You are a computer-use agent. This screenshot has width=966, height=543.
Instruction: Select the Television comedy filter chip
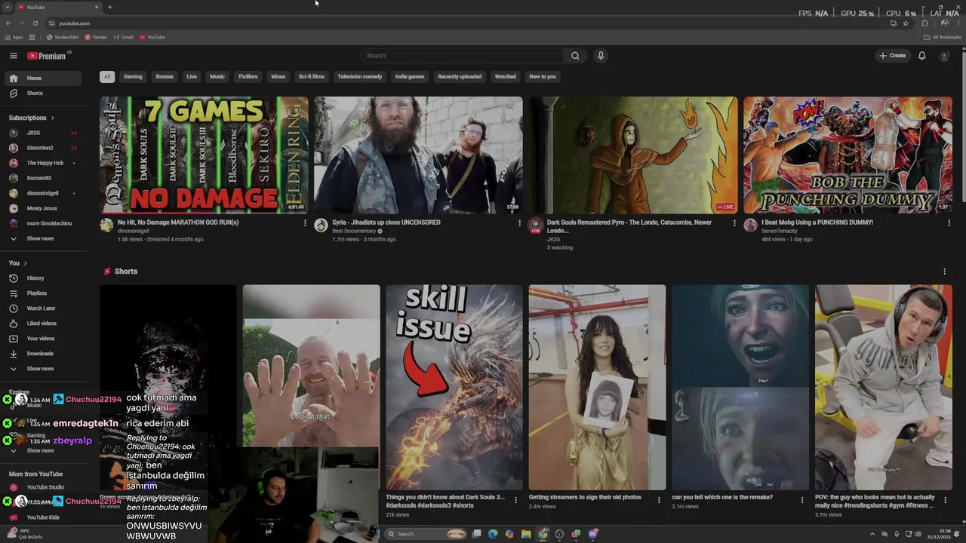coord(360,76)
